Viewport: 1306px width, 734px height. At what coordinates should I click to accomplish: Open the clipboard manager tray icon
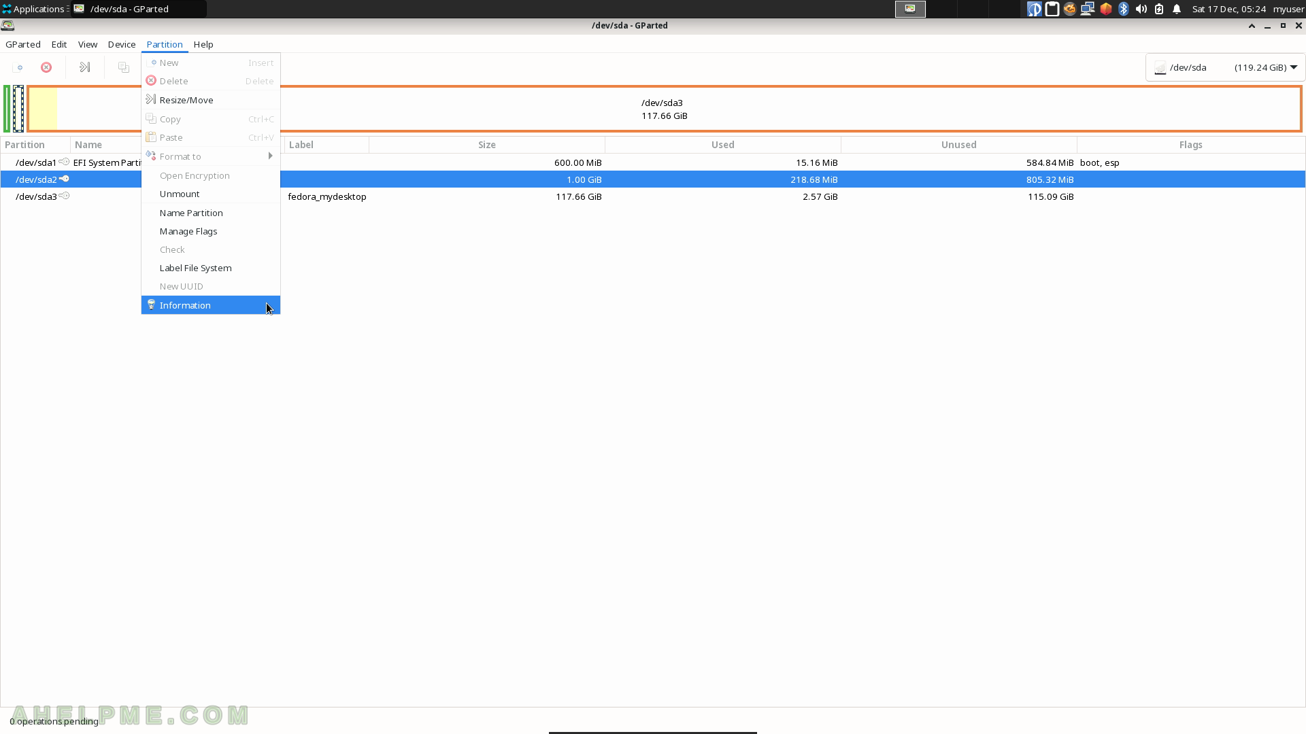(x=1052, y=9)
